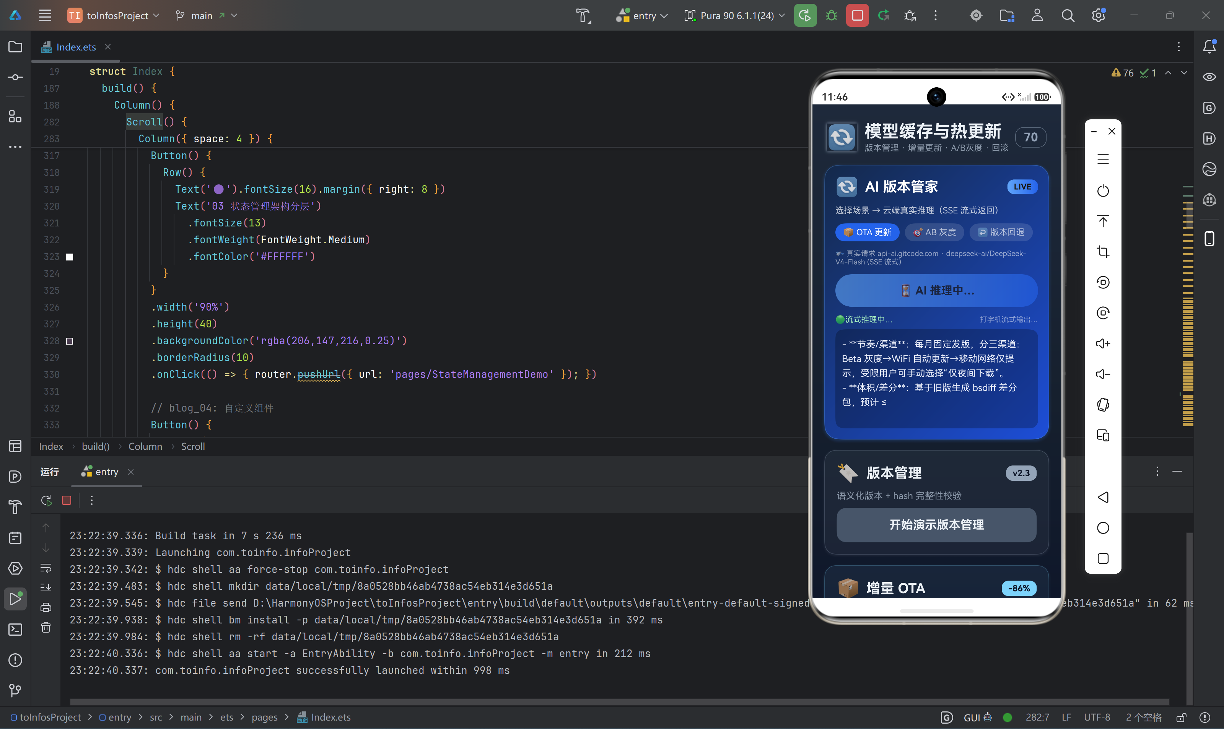Image resolution: width=1224 pixels, height=729 pixels.
Task: Open IDE settings gear
Action: (1098, 15)
